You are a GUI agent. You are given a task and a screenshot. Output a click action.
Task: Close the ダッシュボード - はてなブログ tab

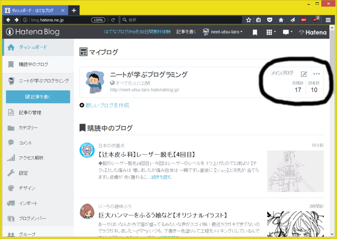tap(63, 10)
